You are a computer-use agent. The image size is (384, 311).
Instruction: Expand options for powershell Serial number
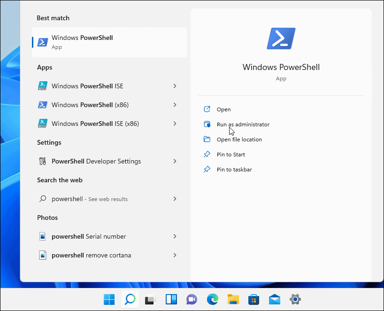(x=175, y=236)
